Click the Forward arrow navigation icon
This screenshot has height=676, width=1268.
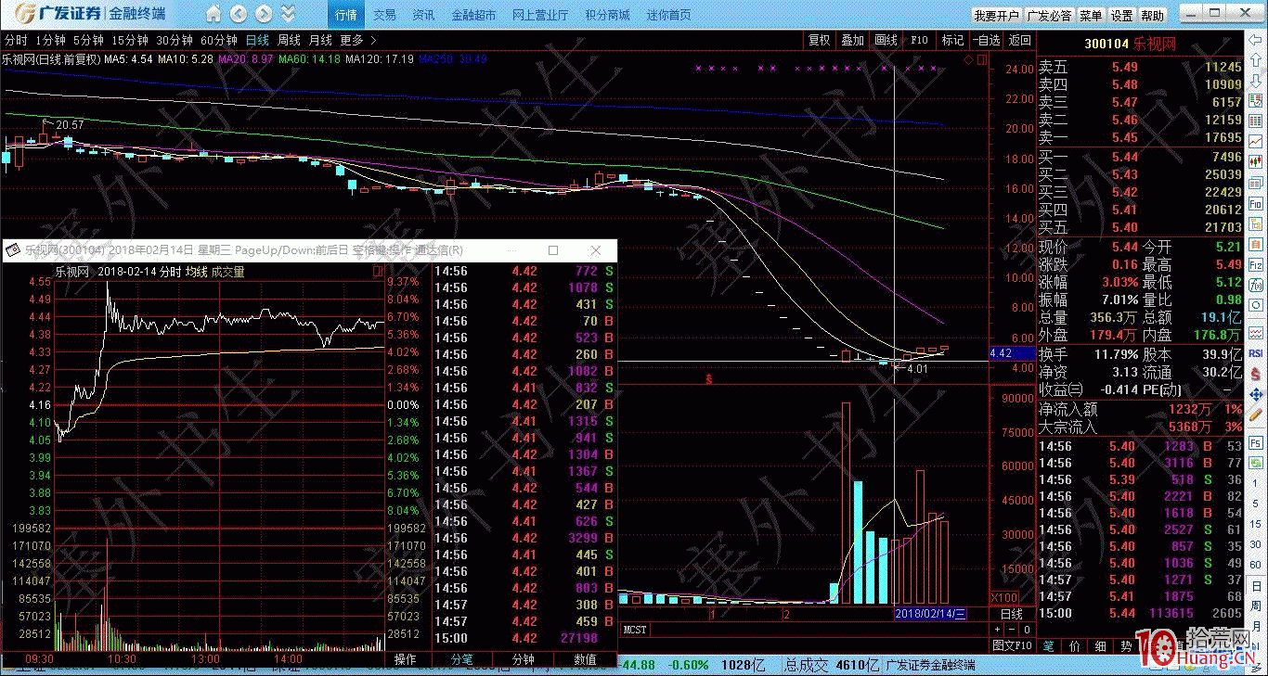(x=264, y=14)
